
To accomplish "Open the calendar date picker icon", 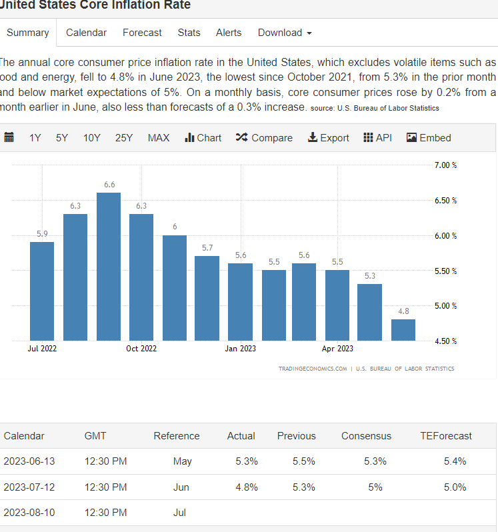I will pos(9,137).
